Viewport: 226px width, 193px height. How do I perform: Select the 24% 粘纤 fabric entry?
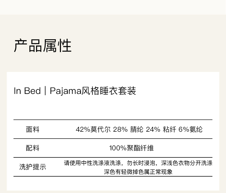click(161, 129)
